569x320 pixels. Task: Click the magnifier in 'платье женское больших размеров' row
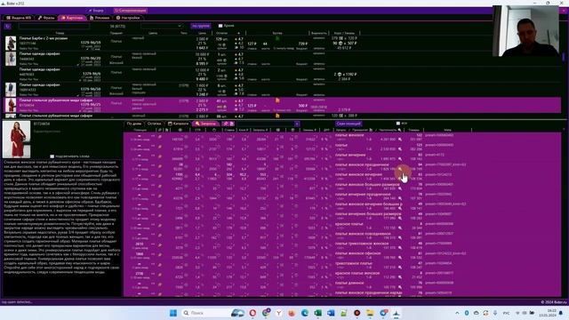[400, 188]
